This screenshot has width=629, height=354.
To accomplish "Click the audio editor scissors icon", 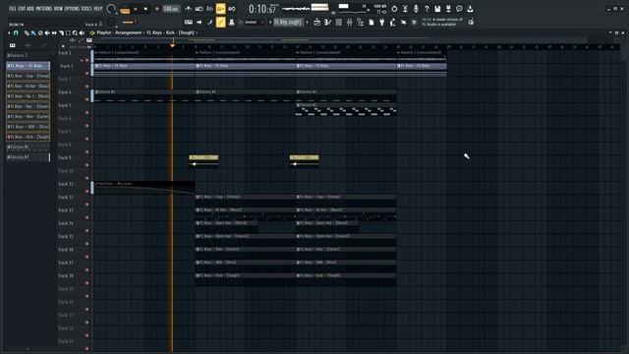I will pyautogui.click(x=405, y=9).
